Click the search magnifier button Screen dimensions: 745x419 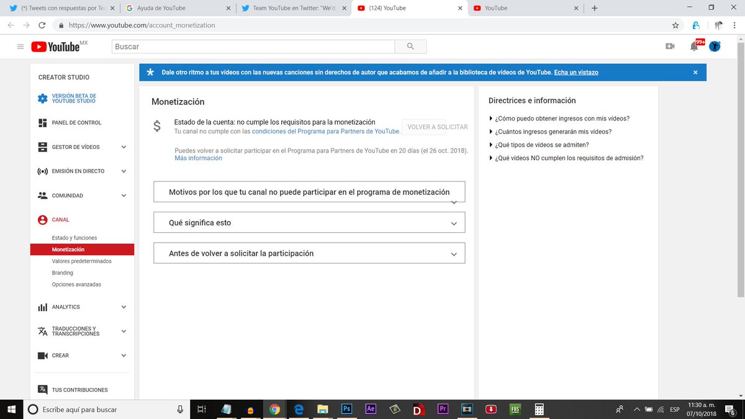click(410, 47)
